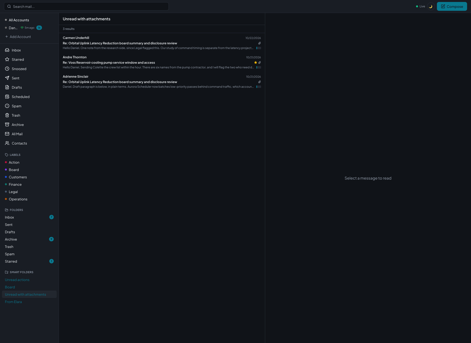The image size is (471, 343).
Task: Click the density bar on Andre Thornton's email
Action: click(259, 68)
